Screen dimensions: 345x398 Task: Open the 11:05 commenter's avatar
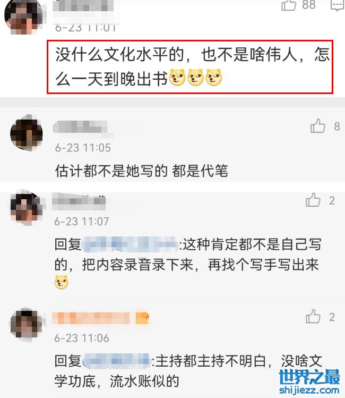coord(27,133)
